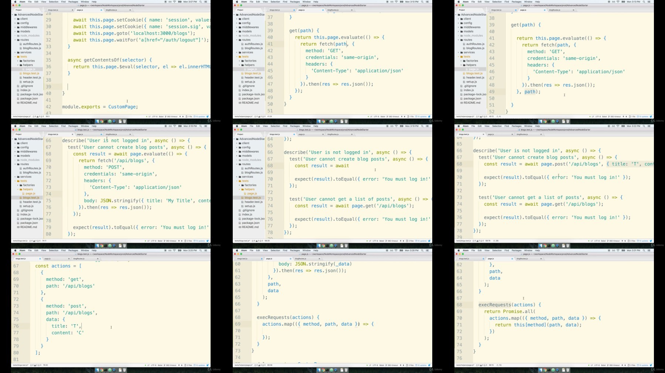This screenshot has width=665, height=373.
Task: Click line number 39 in the 3:07 PM gutter
Action: pos(48,87)
